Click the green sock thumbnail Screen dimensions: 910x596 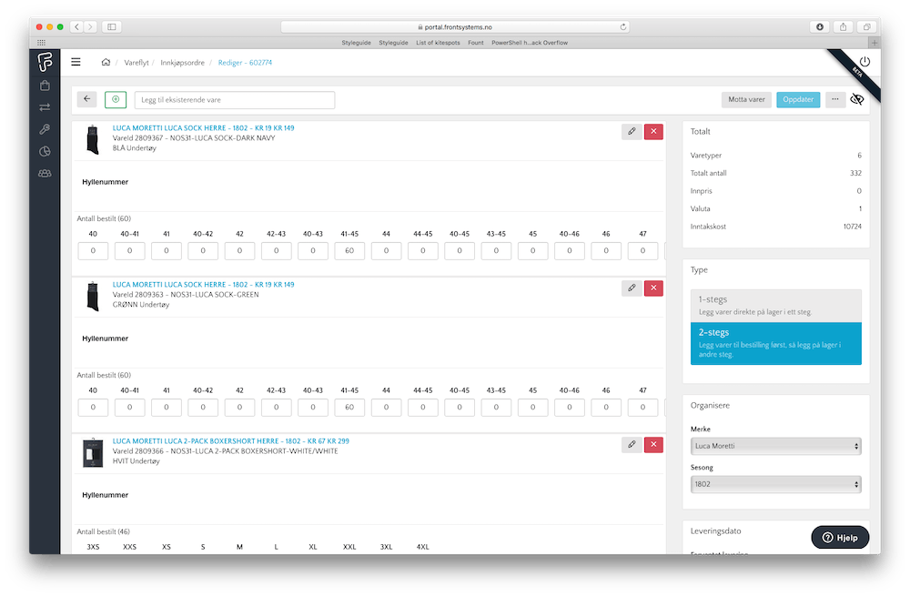coord(93,296)
